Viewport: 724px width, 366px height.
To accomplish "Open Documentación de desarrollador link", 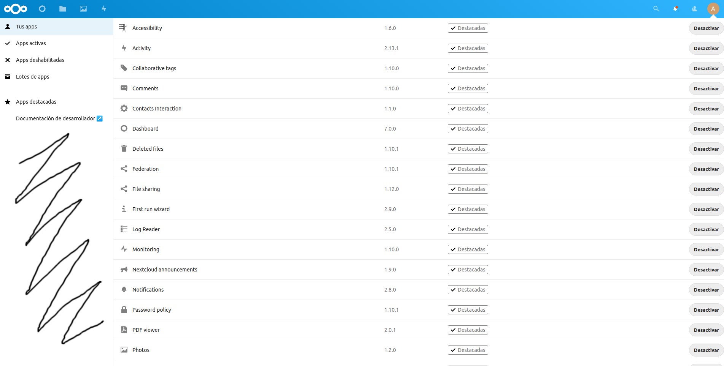I will tap(56, 118).
